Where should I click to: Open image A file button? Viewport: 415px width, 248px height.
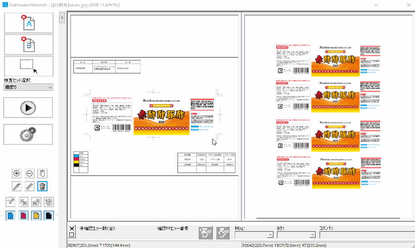coord(29,23)
